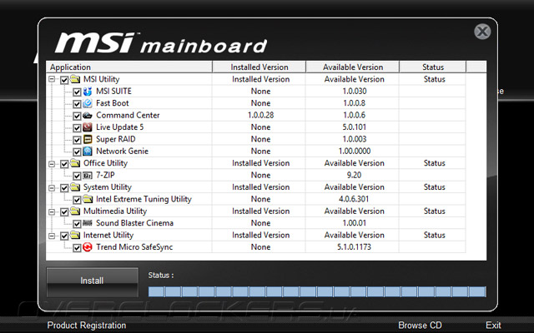The height and width of the screenshot is (333, 534).
Task: Collapse the Multimedia Utility tree group
Action: point(52,211)
